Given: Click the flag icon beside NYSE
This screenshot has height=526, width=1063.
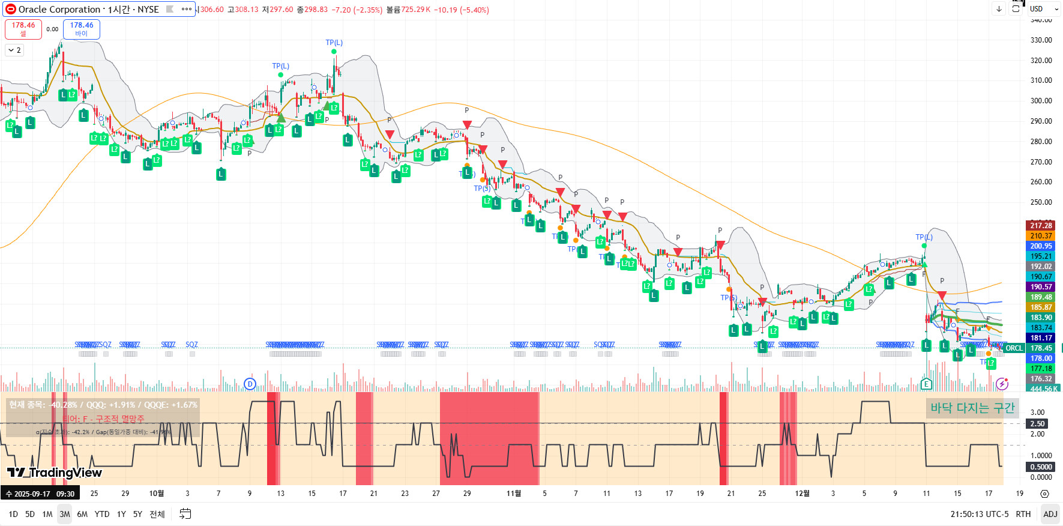Looking at the screenshot, I should click(170, 9).
